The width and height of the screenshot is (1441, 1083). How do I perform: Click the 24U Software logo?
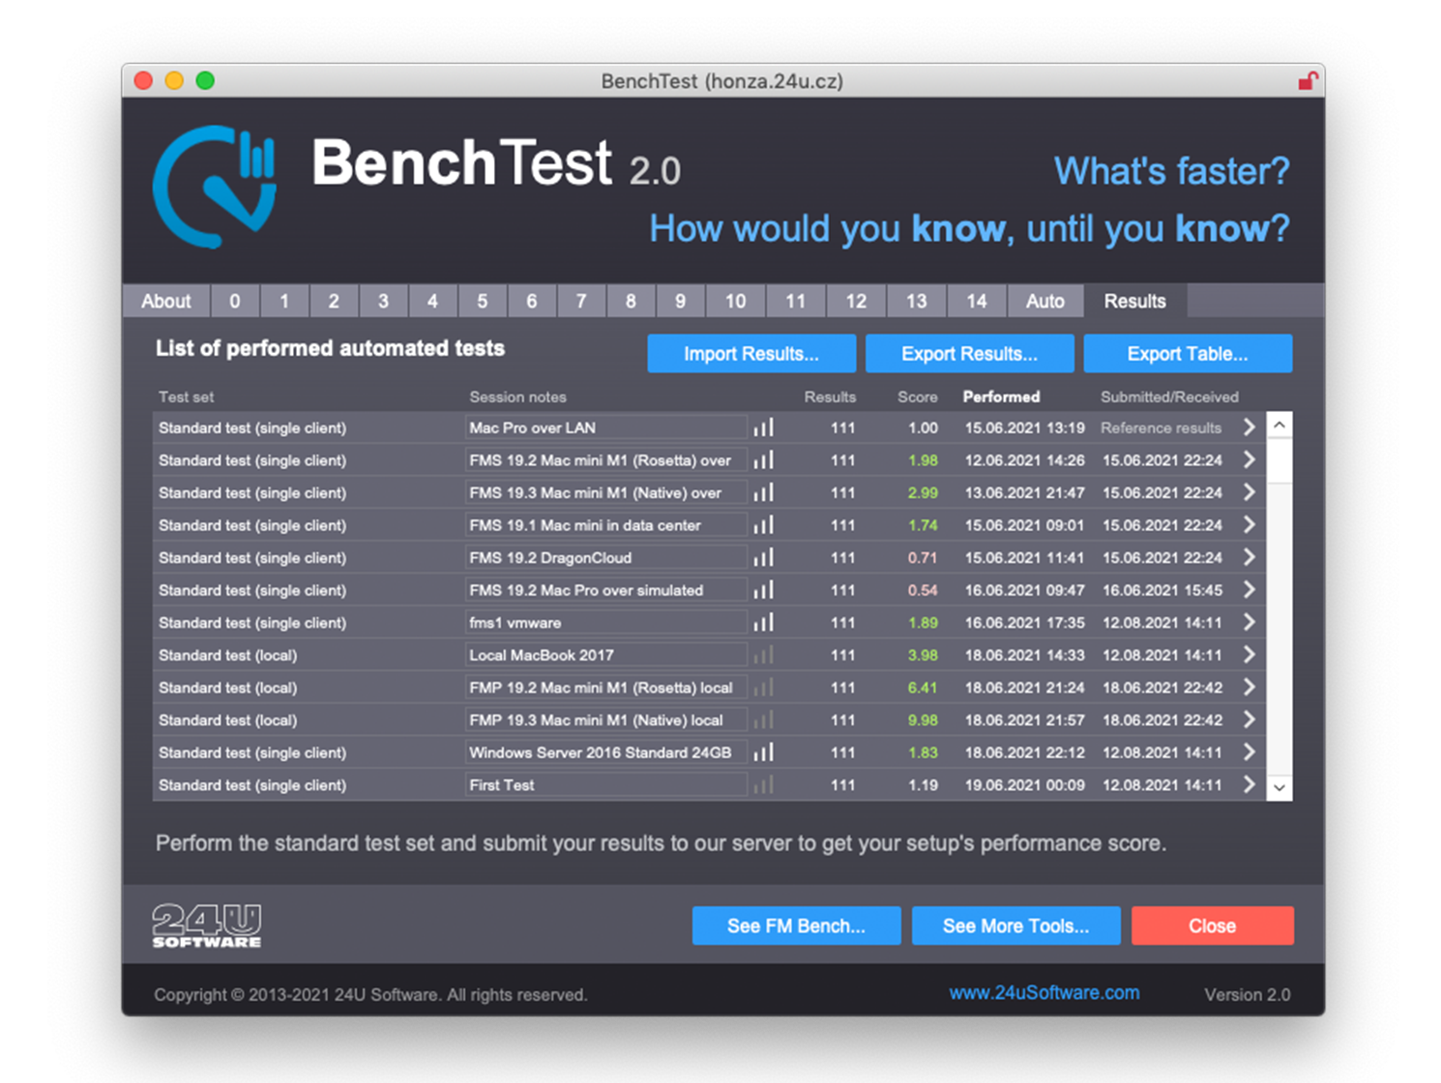click(207, 925)
